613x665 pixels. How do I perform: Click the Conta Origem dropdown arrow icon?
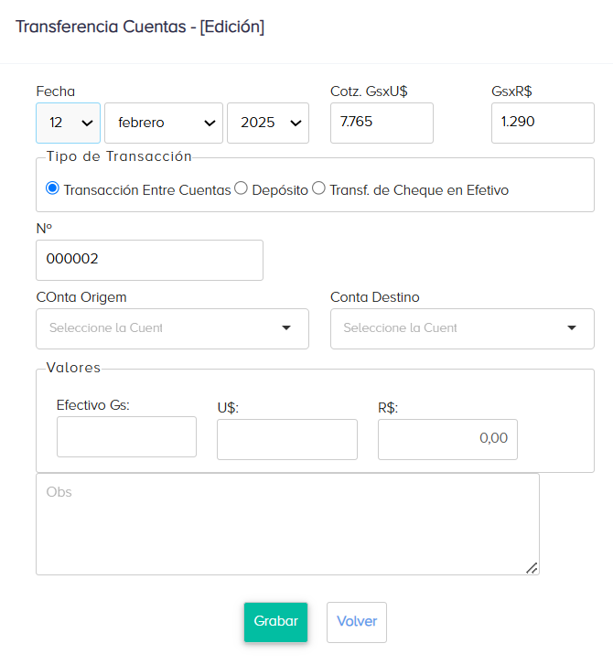285,328
